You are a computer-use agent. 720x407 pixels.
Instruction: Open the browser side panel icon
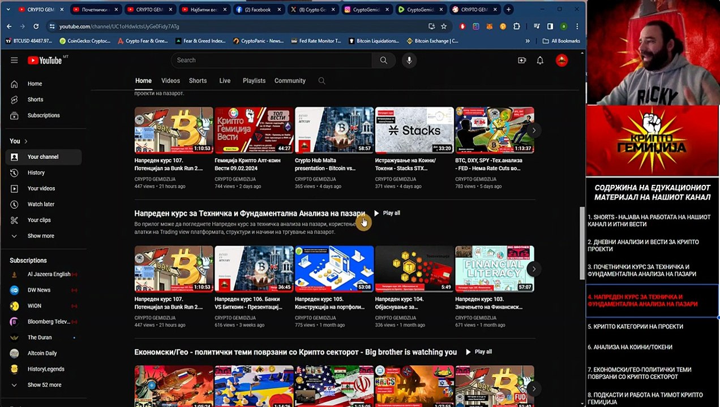coord(550,27)
